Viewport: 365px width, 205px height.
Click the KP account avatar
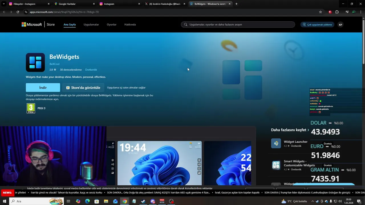pyautogui.click(x=340, y=24)
